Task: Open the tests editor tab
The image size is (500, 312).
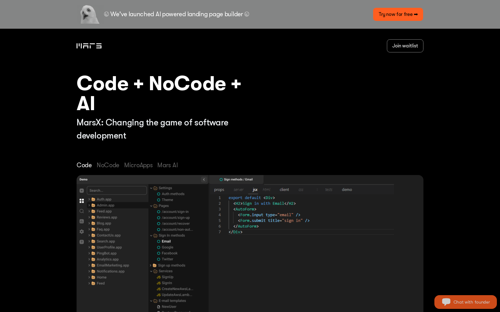Action: click(x=329, y=190)
